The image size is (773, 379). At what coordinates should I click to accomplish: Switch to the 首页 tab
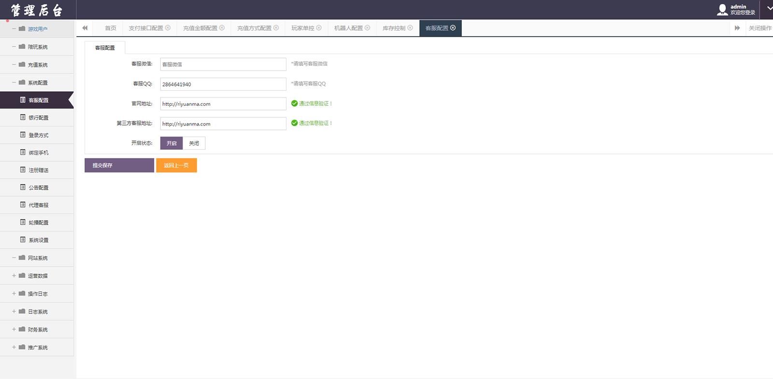111,28
